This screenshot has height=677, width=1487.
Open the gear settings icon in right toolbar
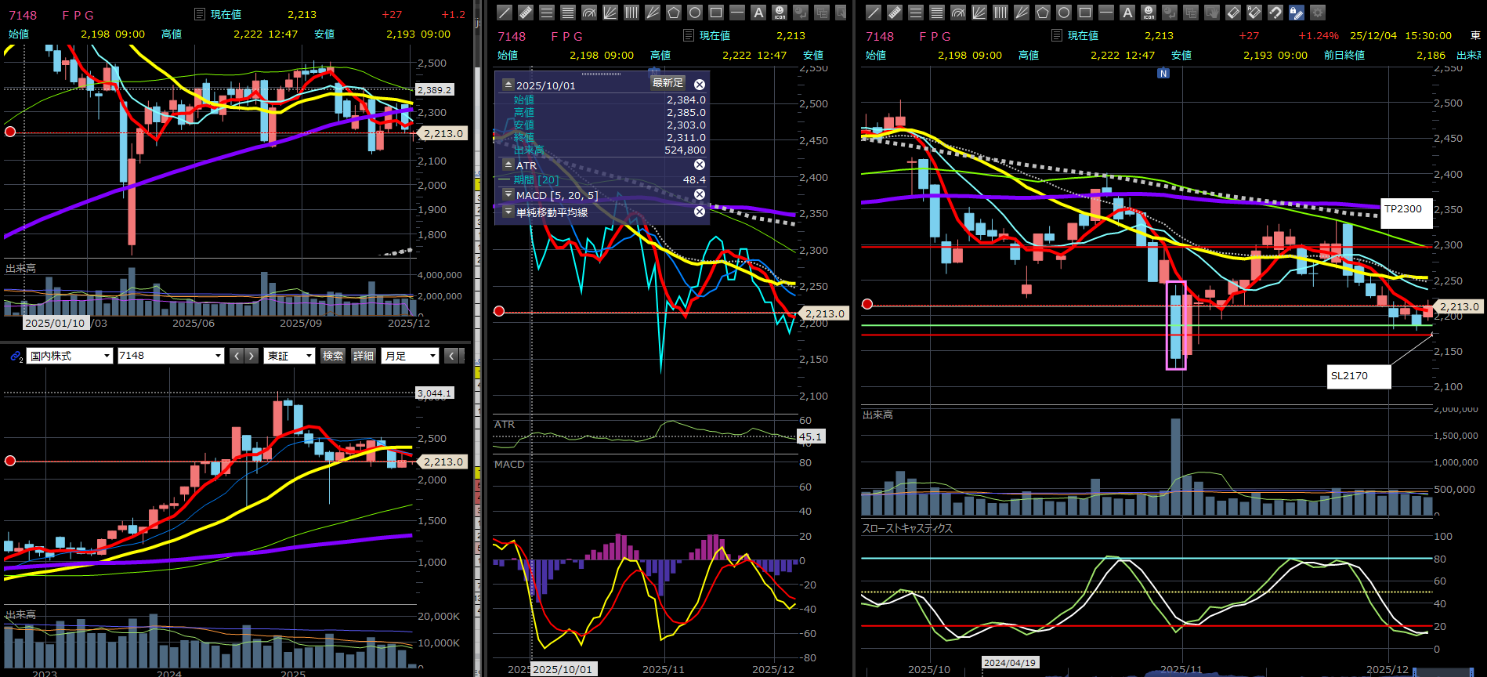[x=1318, y=13]
